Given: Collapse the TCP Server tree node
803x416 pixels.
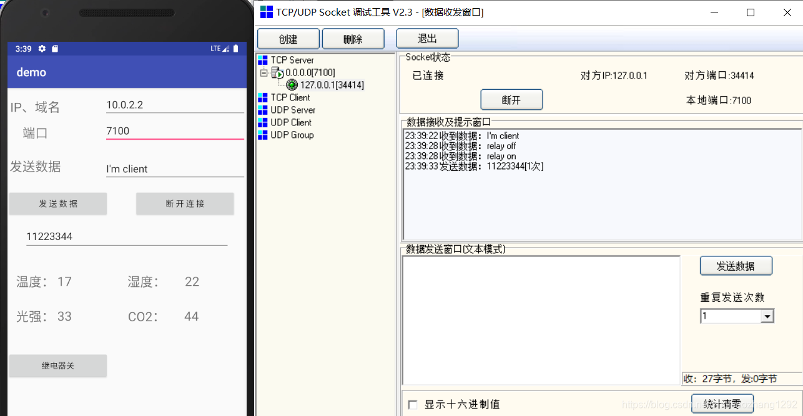Looking at the screenshot, I should pos(264,72).
